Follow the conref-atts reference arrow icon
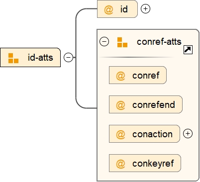This screenshot has height=182, width=200. pyautogui.click(x=188, y=50)
